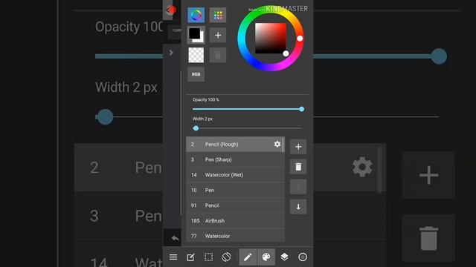
Task: Click the black foreground color swatch
Action: pos(194,33)
